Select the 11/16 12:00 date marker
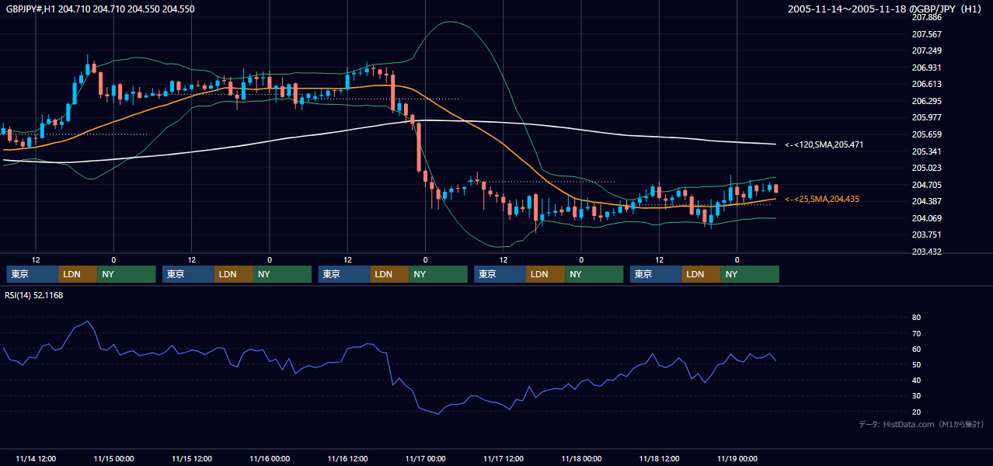The height and width of the screenshot is (466, 993). 347,458
